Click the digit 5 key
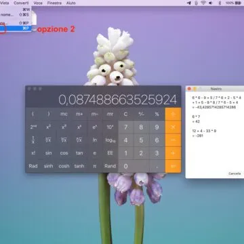 click(141, 140)
